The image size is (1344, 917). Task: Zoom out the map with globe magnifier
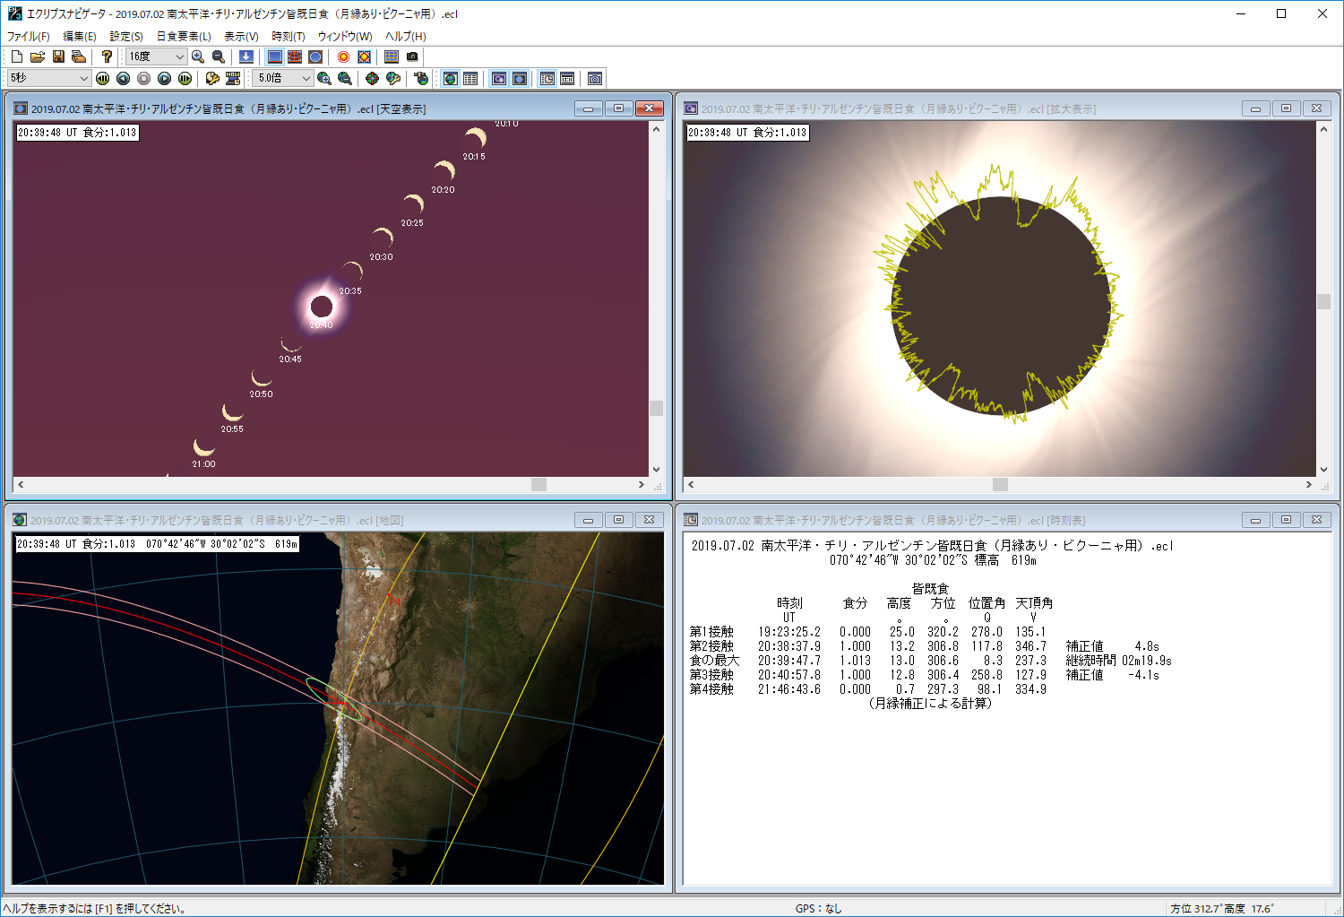pos(345,79)
